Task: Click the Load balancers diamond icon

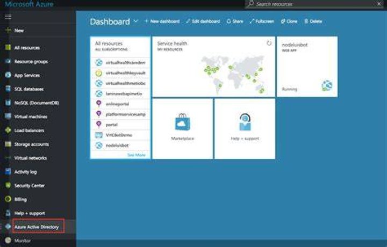Action: (8, 130)
